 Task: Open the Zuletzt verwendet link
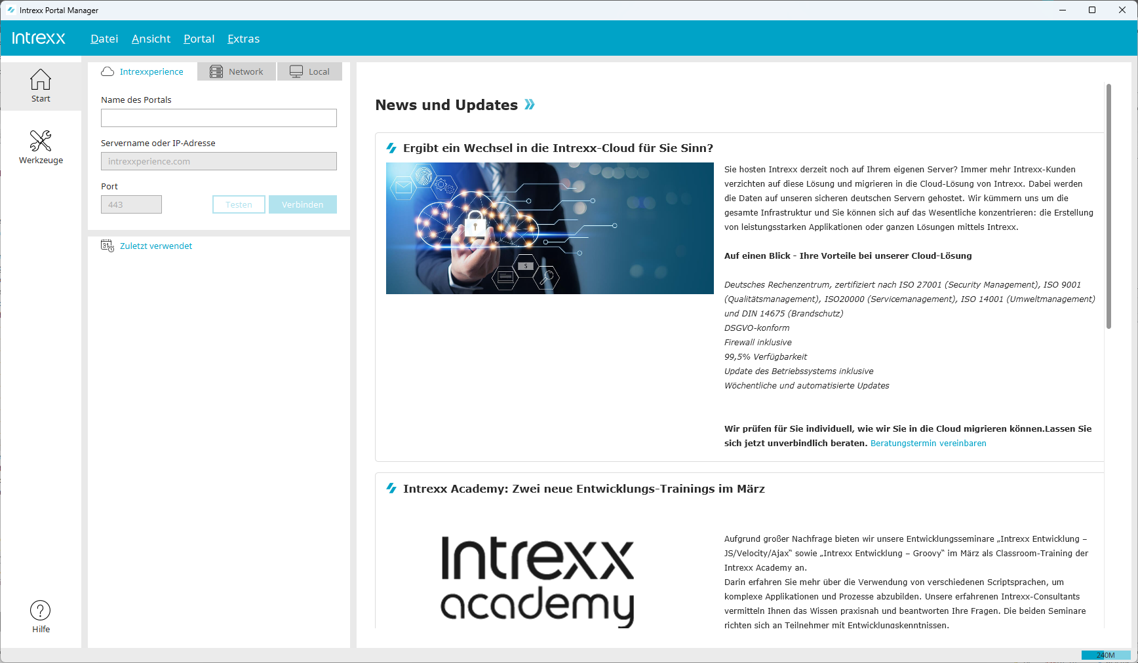point(156,246)
